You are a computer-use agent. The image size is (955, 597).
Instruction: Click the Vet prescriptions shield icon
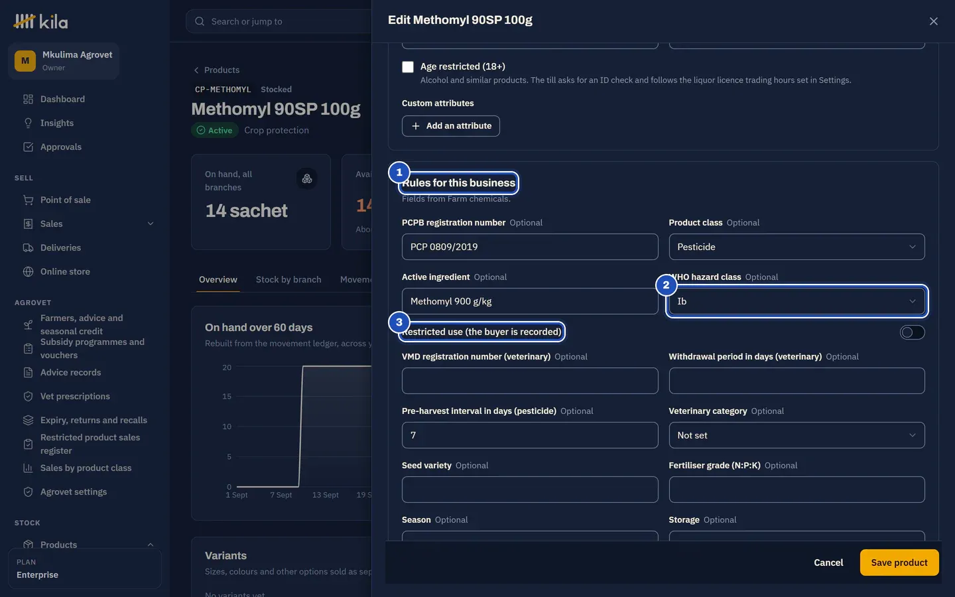pos(28,397)
